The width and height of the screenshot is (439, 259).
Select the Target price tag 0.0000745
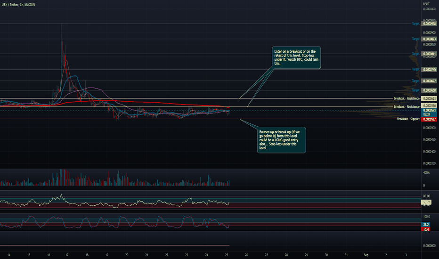(x=429, y=69)
